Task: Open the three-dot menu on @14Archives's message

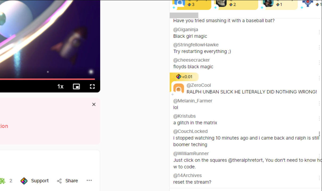Action: [319, 178]
